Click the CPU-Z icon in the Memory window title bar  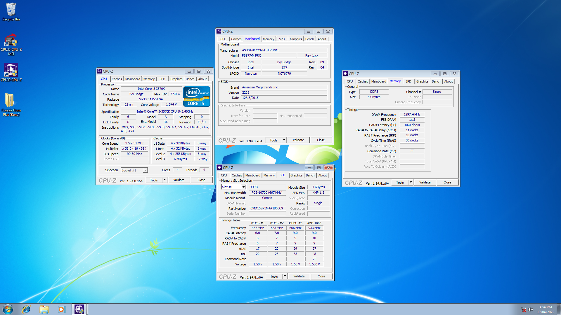pyautogui.click(x=345, y=73)
